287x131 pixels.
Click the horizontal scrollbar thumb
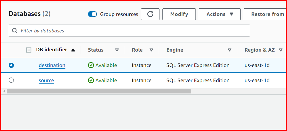coord(99,91)
